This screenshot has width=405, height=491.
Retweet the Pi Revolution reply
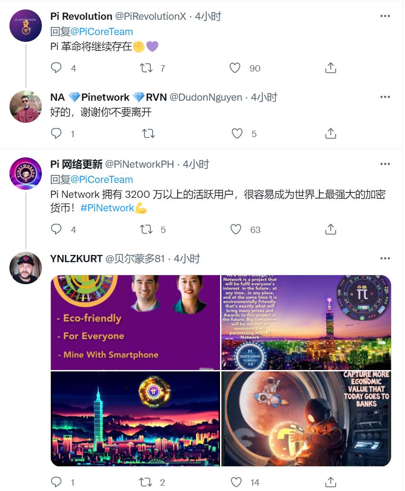pos(146,67)
